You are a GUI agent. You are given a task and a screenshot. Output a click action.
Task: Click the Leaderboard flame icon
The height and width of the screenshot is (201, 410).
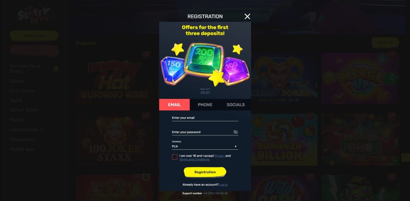(x=42, y=130)
